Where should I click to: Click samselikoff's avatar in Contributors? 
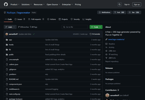coord(107,95)
